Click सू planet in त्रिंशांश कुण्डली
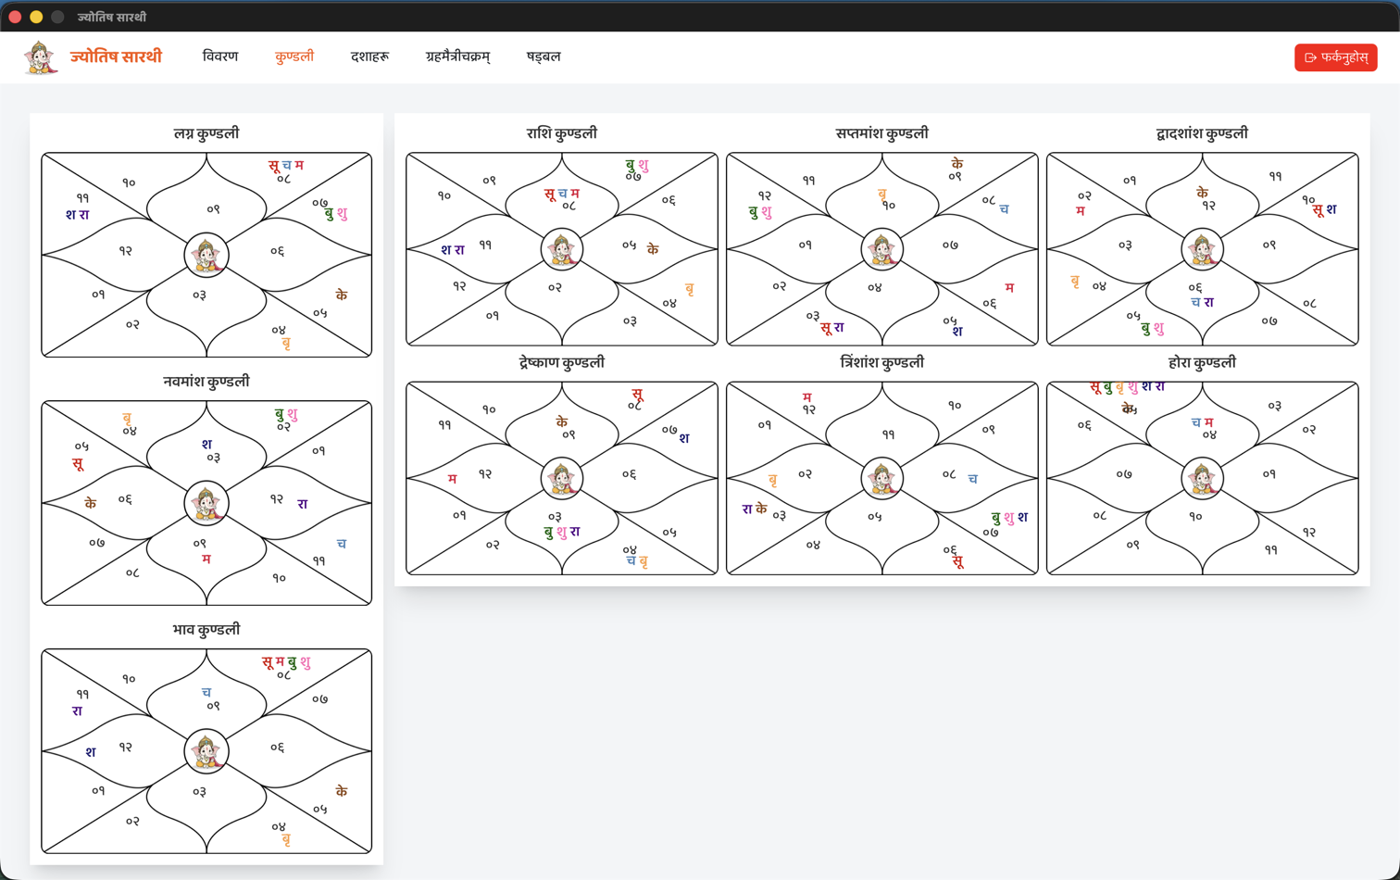The width and height of the screenshot is (1400, 880). (957, 561)
